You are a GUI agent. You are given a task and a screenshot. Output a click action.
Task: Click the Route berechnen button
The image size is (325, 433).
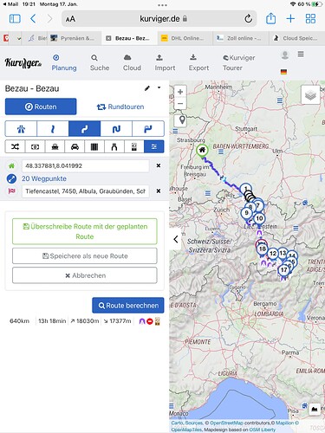click(x=128, y=306)
